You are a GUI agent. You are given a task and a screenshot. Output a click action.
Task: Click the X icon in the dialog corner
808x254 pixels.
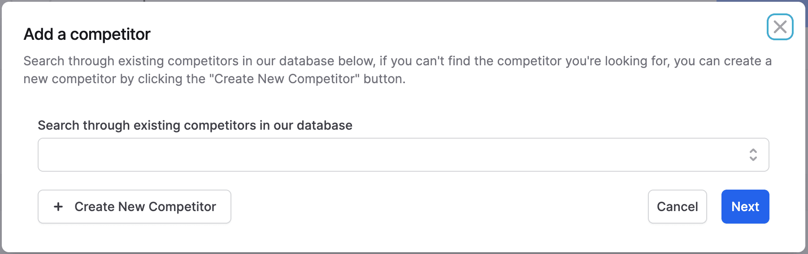[x=780, y=27]
